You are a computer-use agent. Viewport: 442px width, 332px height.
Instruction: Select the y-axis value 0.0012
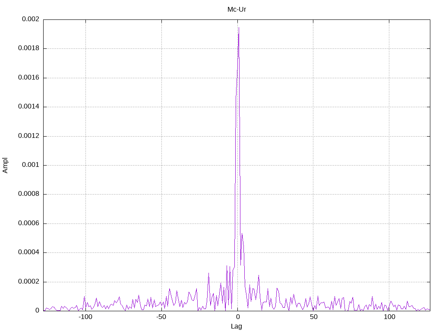(x=29, y=136)
